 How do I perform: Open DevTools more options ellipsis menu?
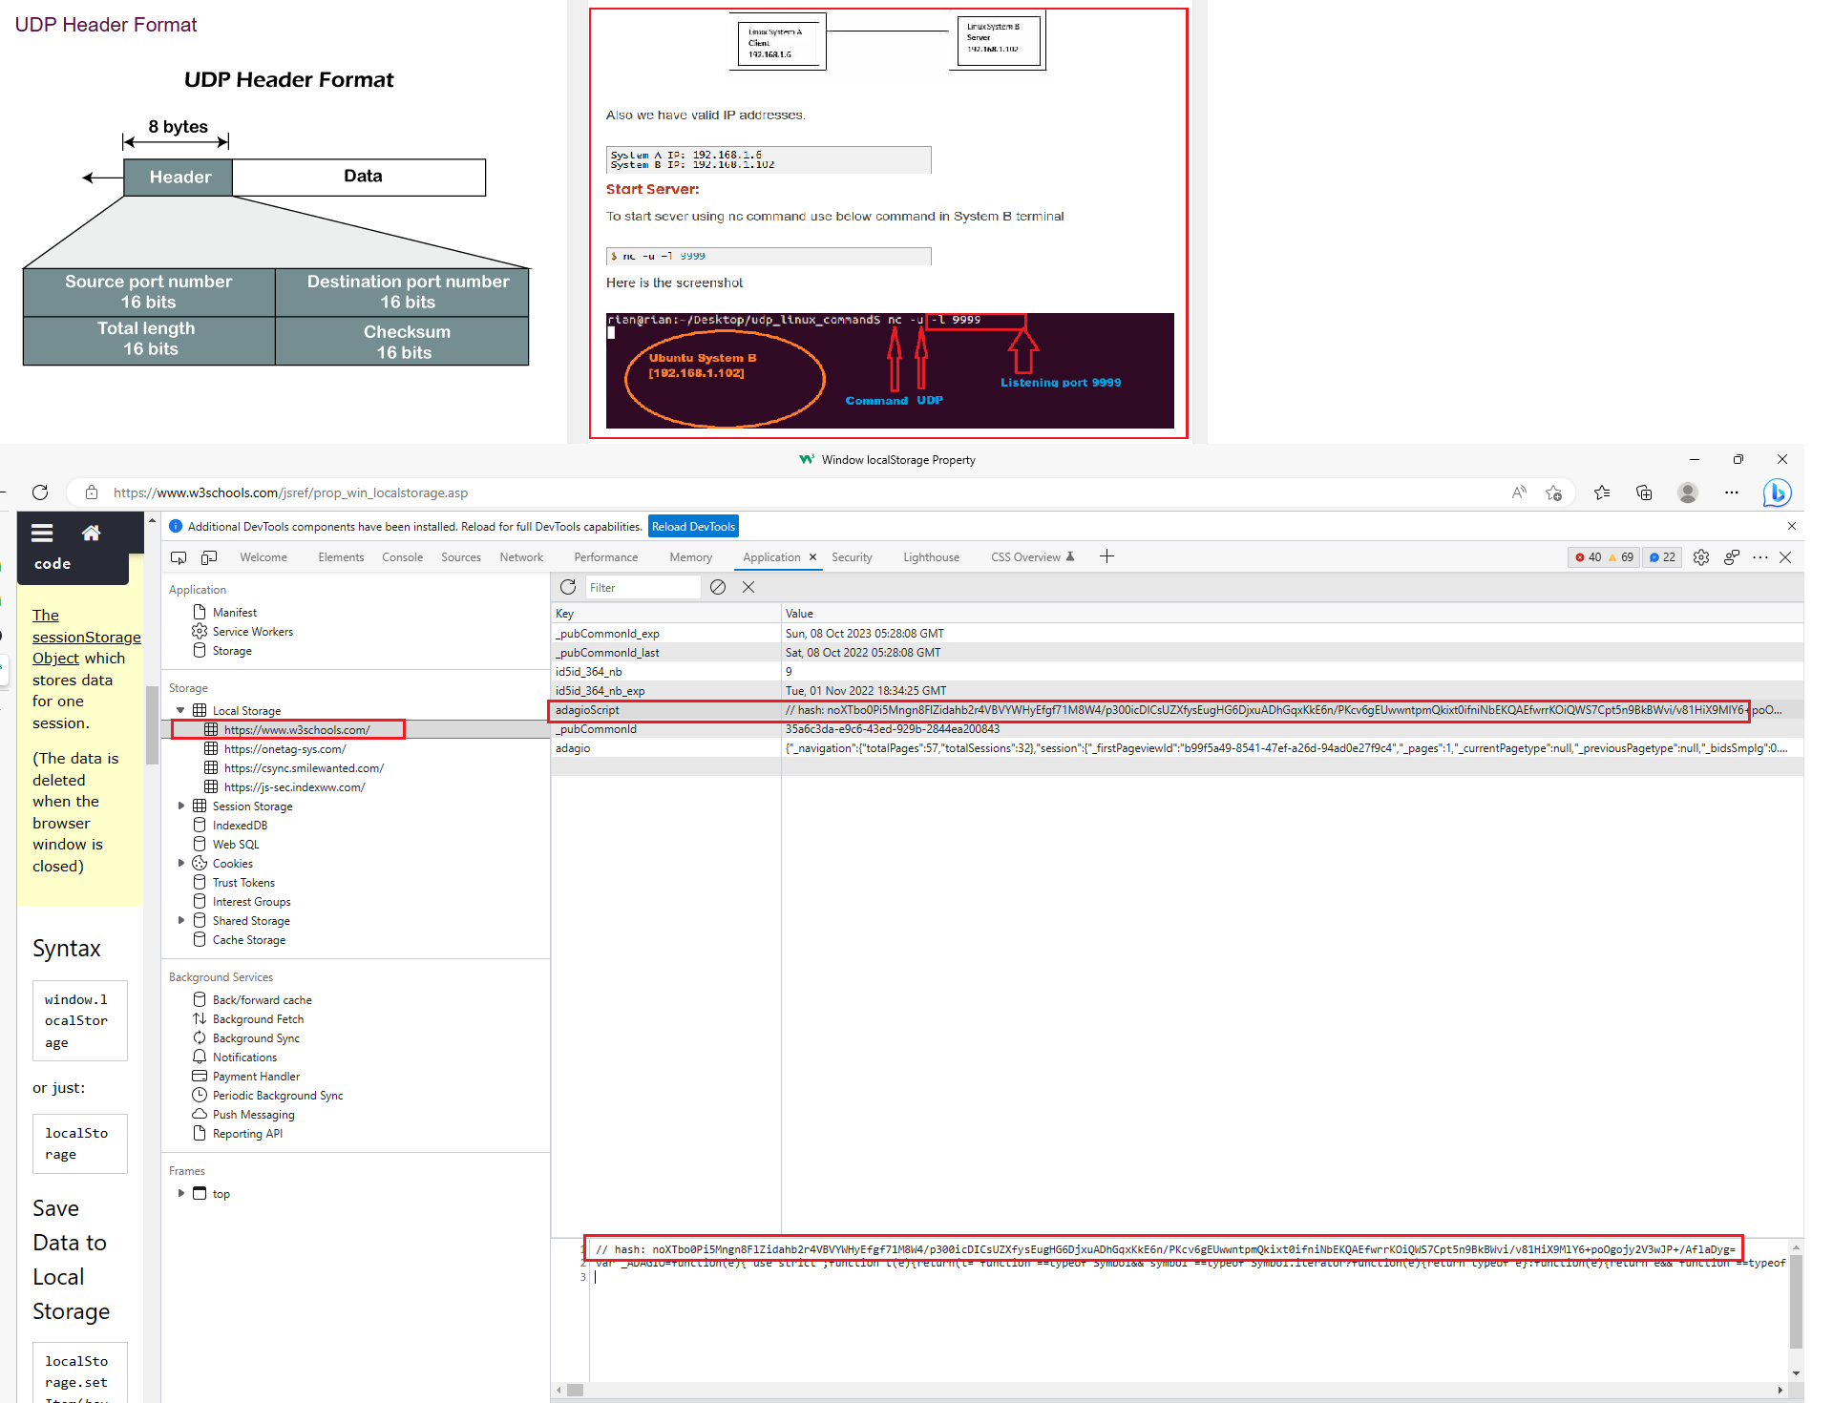1760,557
